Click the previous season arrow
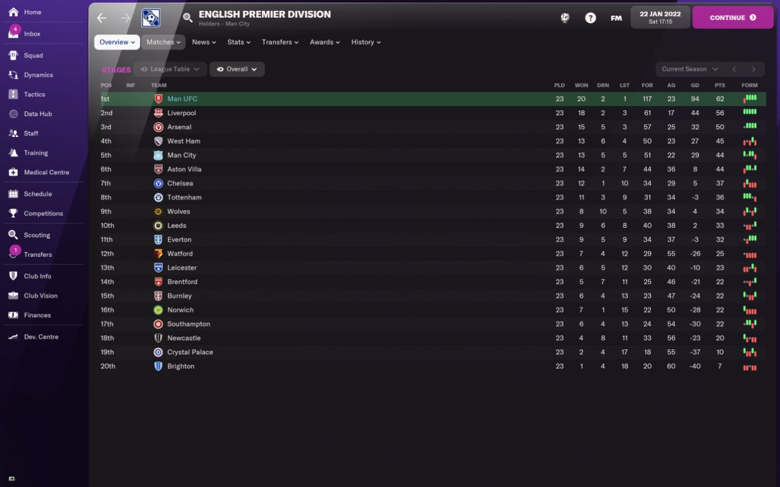780x487 pixels. [734, 69]
